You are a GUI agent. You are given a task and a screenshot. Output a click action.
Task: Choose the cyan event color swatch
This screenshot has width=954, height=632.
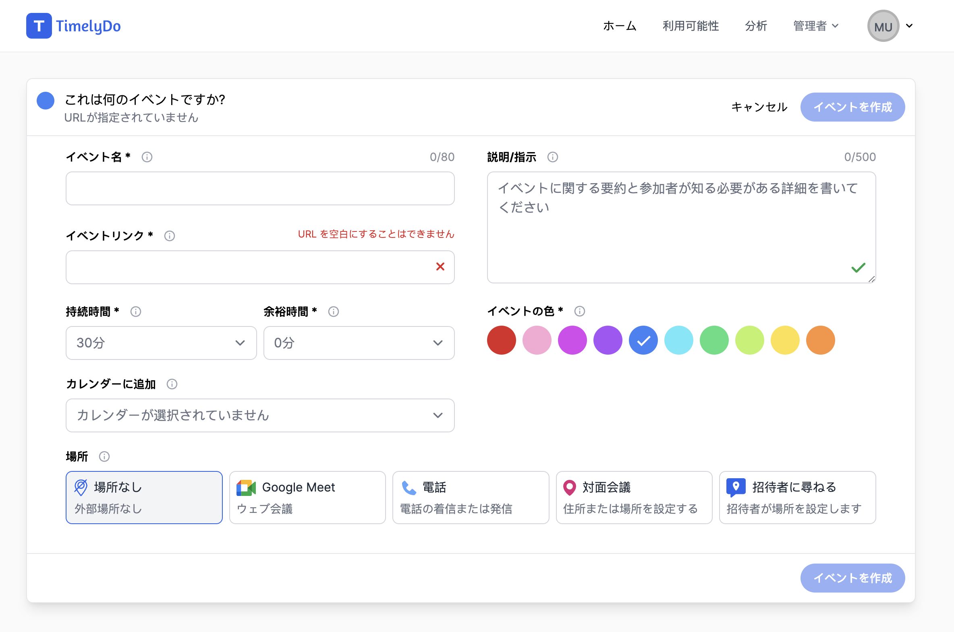679,340
